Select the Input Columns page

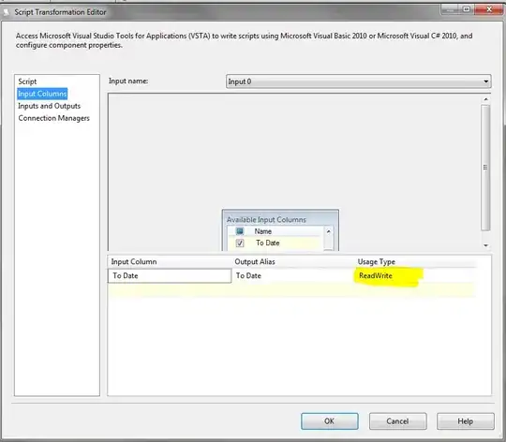click(x=42, y=94)
